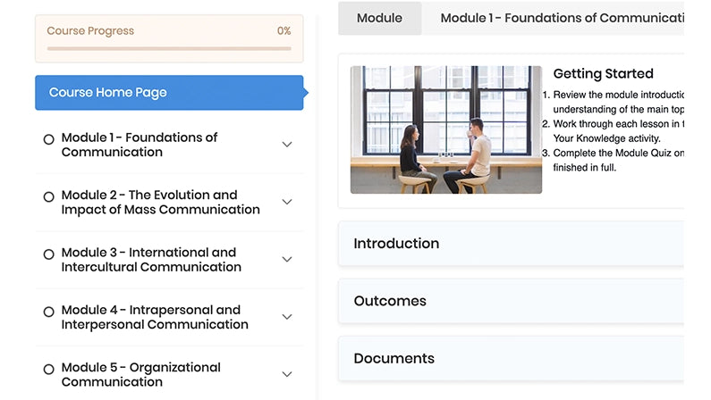
Task: Expand Module 2 chevron arrow
Action: 287,202
